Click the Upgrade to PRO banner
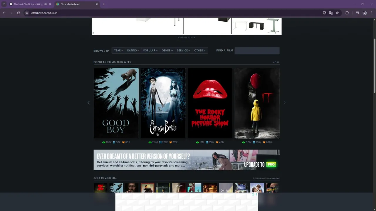The image size is (376, 211). (x=187, y=160)
